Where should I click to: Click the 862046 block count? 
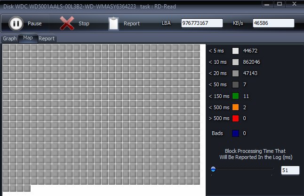[251, 62]
